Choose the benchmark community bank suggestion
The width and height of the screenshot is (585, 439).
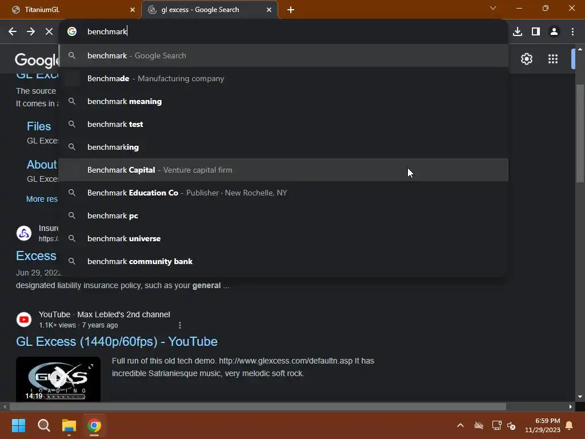[283, 261]
